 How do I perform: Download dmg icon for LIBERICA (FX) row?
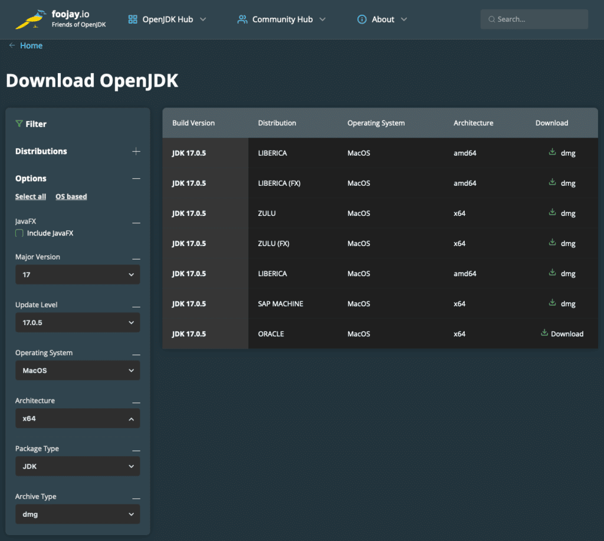click(x=552, y=182)
